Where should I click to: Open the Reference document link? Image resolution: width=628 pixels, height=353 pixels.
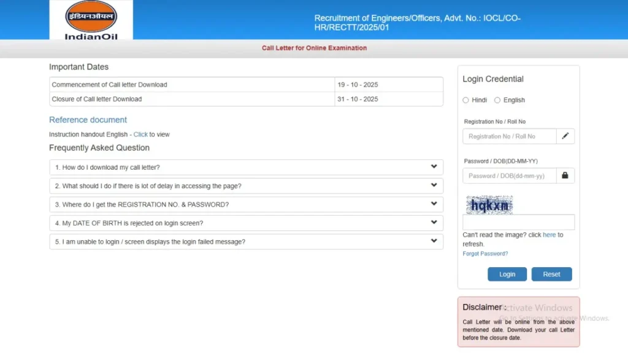pos(88,120)
